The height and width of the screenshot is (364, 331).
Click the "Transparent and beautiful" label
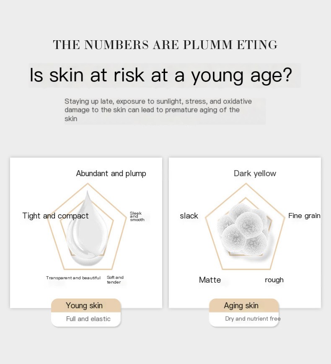[x=73, y=278]
